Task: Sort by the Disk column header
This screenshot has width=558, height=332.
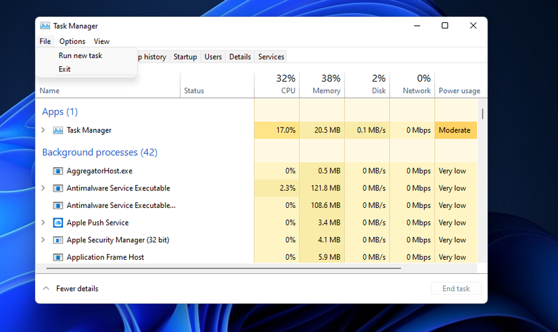Action: [x=367, y=84]
